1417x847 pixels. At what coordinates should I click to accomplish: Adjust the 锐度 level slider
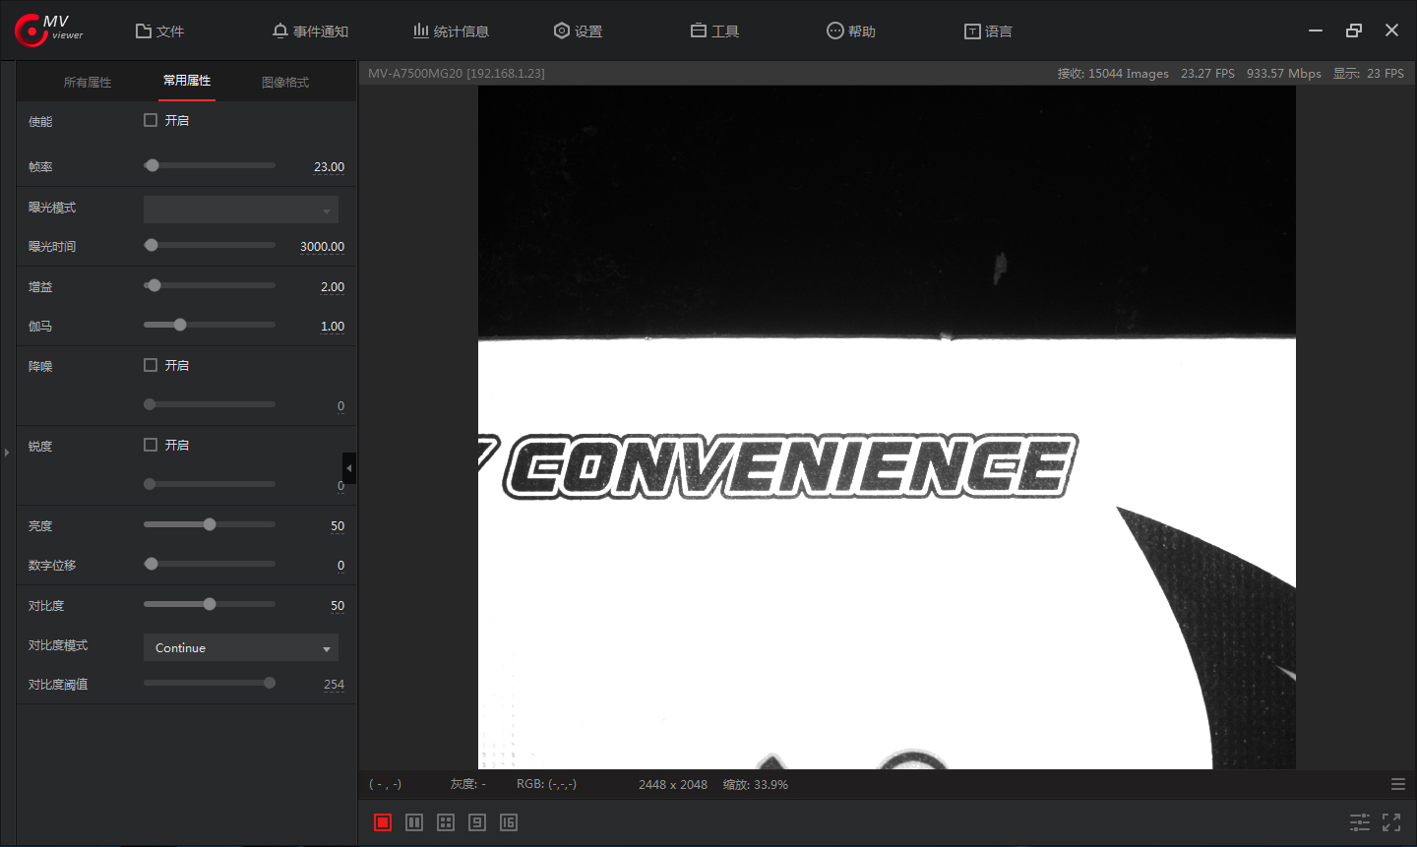click(210, 484)
